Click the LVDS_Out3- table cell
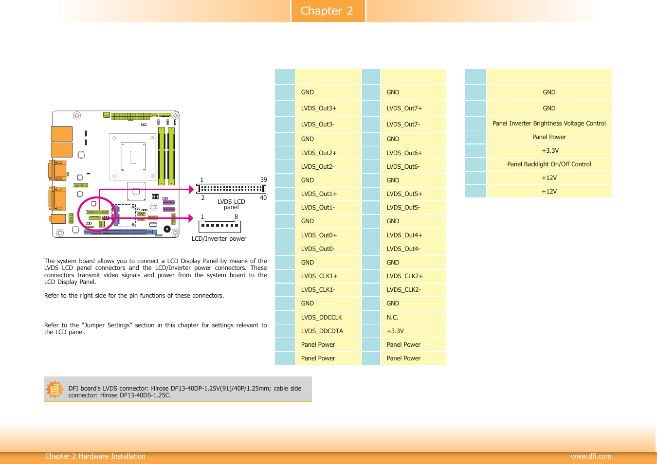Viewport: 657px width, 464px height. (328, 125)
